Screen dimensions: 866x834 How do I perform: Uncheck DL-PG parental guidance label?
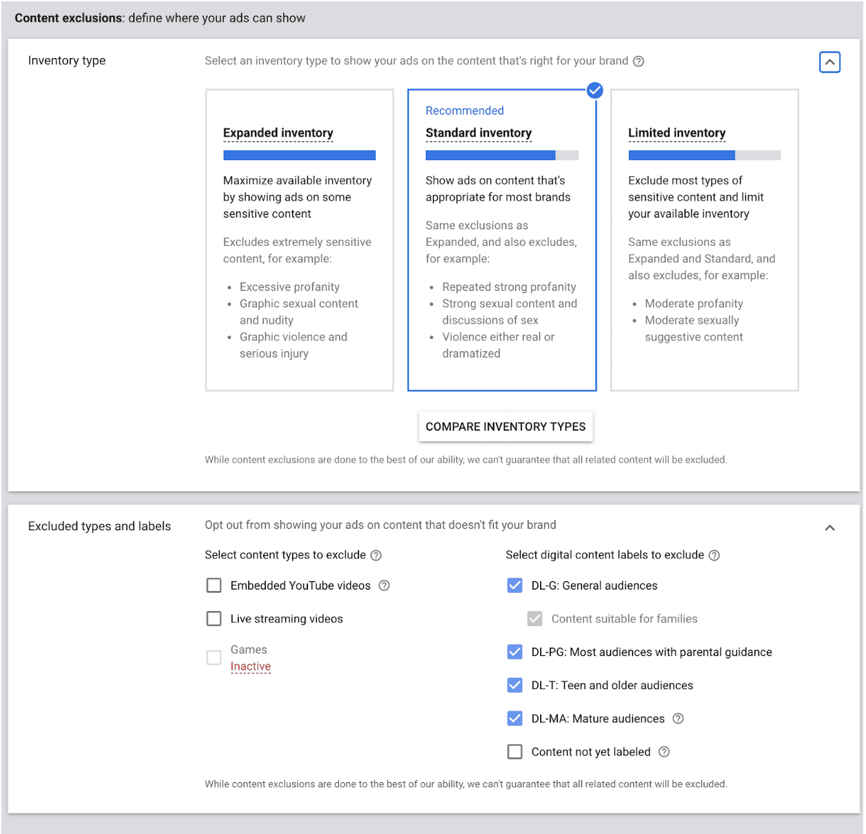coord(515,652)
